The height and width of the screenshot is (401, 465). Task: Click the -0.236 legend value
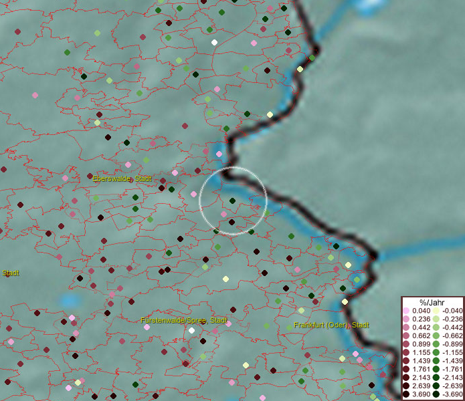click(452, 319)
